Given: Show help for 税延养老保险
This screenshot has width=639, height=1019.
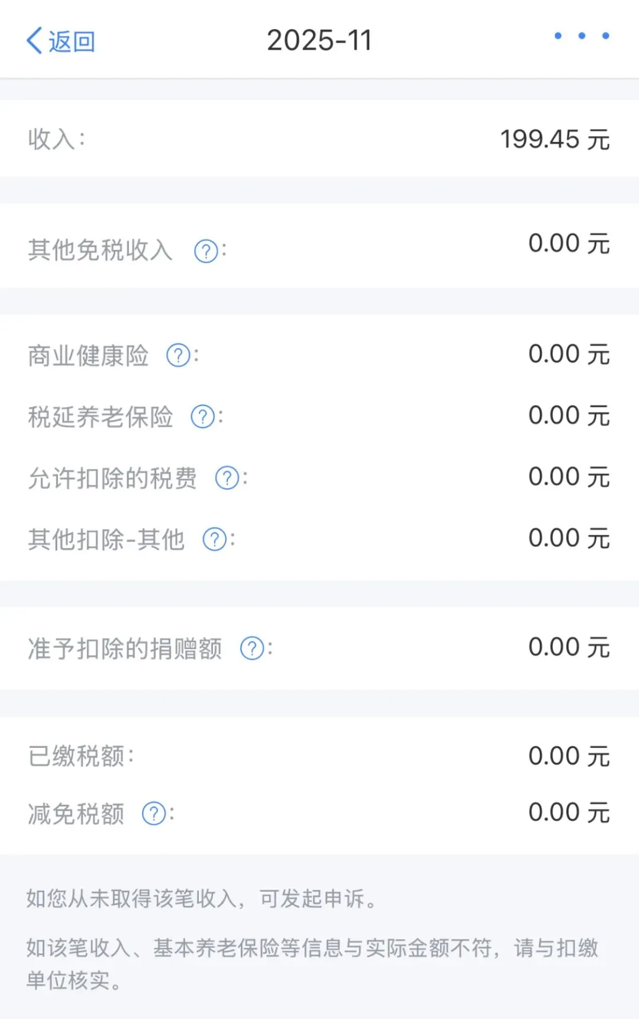Looking at the screenshot, I should pyautogui.click(x=202, y=417).
